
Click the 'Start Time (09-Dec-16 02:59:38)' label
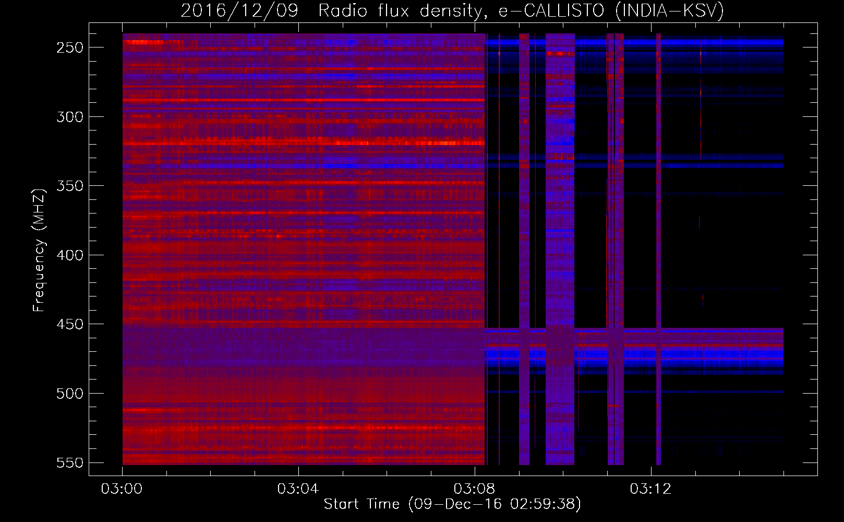point(452,504)
